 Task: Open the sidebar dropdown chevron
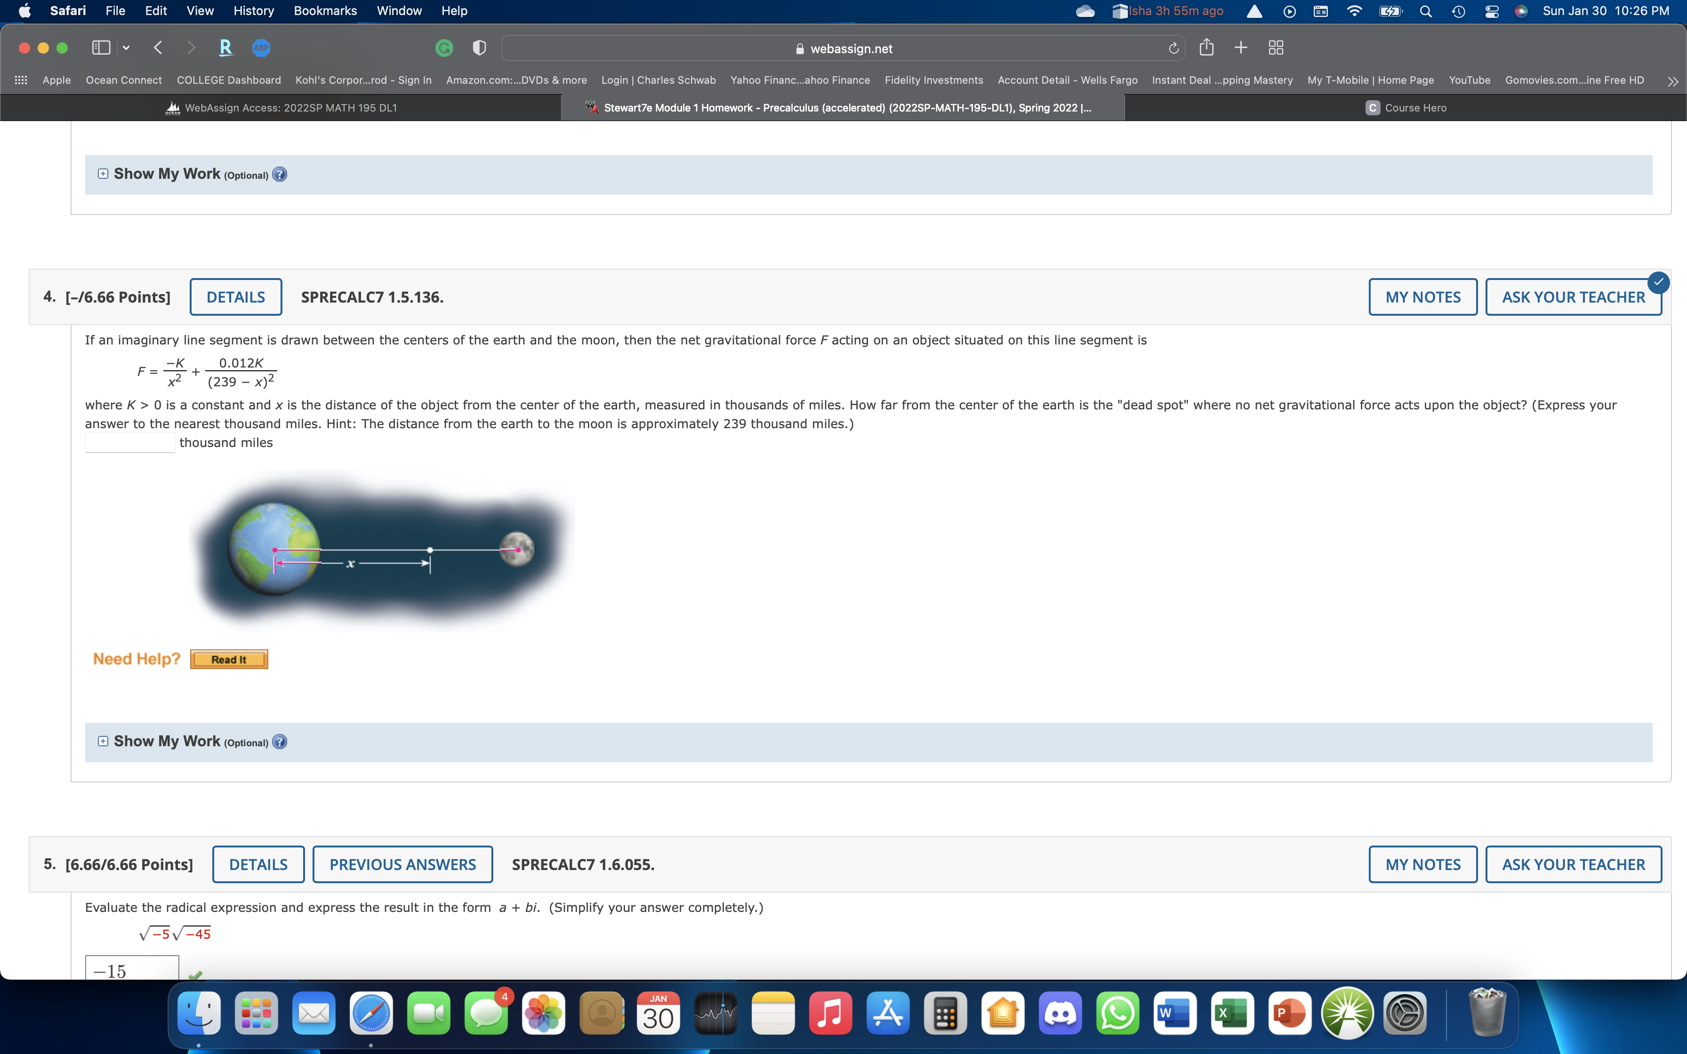[x=126, y=48]
